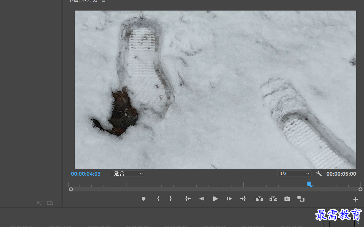Viewport: 364px width, 227px height.
Task: Step forward one frame
Action: point(229,199)
